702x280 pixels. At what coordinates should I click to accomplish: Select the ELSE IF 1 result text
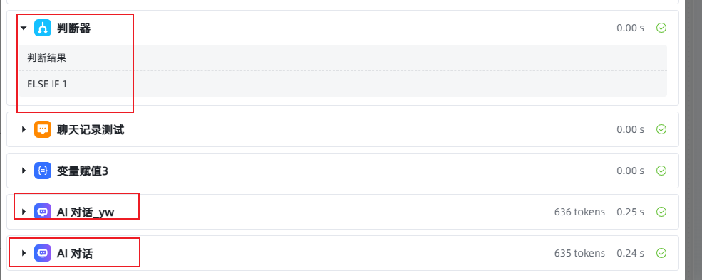click(x=47, y=84)
